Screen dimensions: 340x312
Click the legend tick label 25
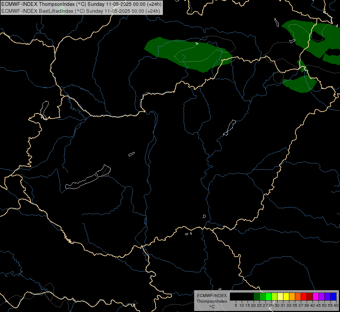coord(259,305)
